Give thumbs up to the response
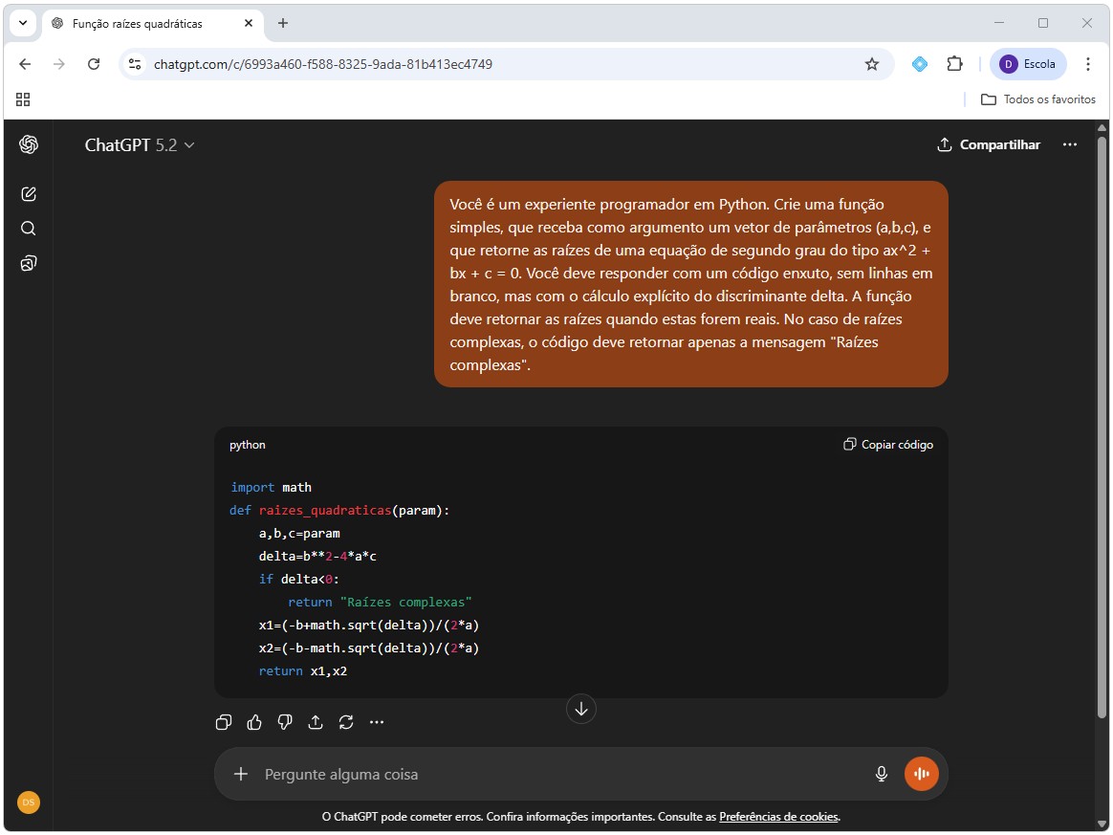1113x835 pixels. pos(254,722)
